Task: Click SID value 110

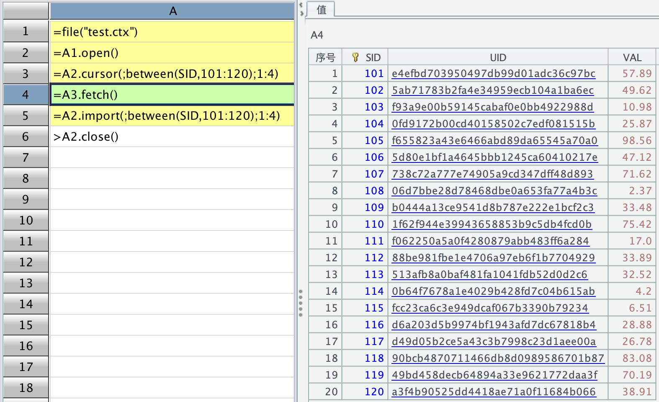Action: click(374, 224)
